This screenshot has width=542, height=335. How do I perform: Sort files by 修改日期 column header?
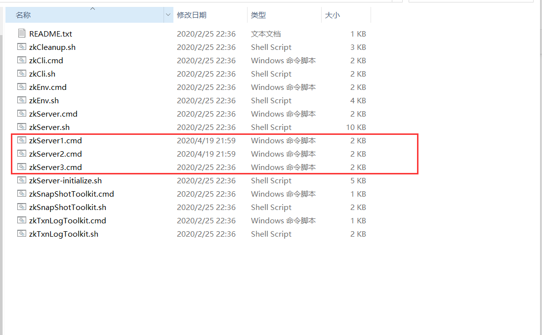[x=192, y=15]
